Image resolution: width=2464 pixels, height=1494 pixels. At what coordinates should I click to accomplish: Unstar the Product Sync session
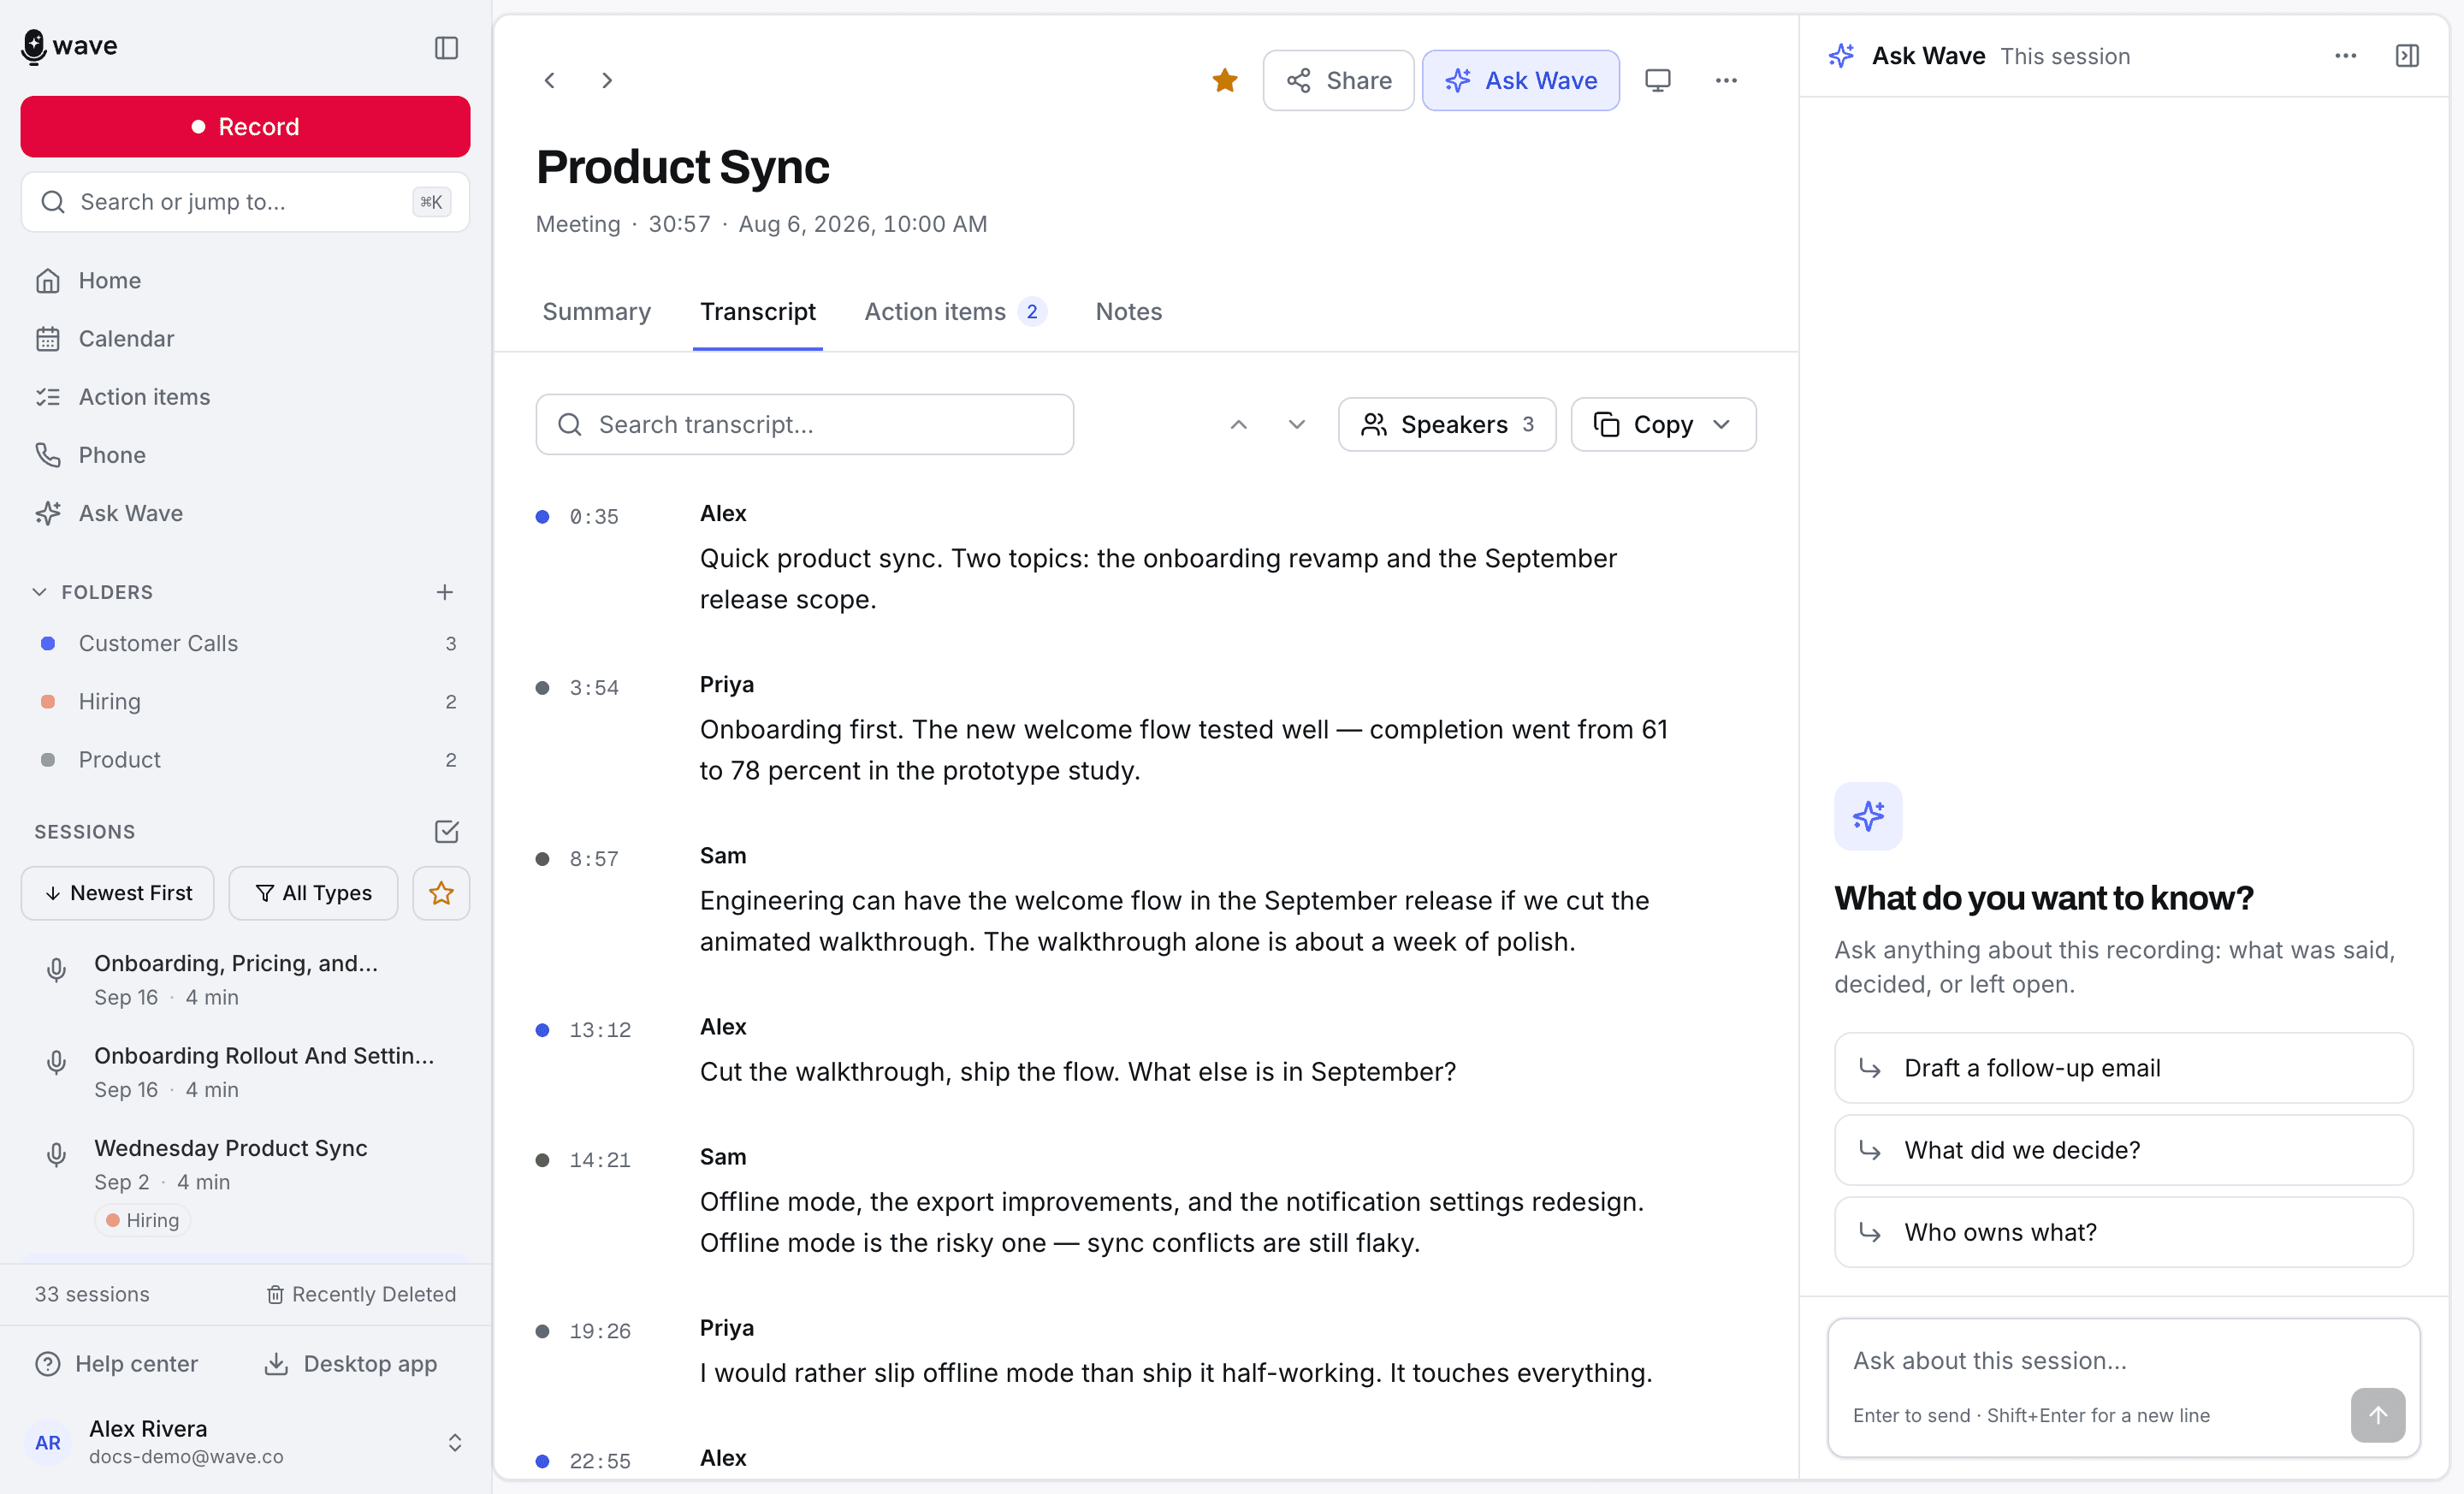click(x=1224, y=80)
